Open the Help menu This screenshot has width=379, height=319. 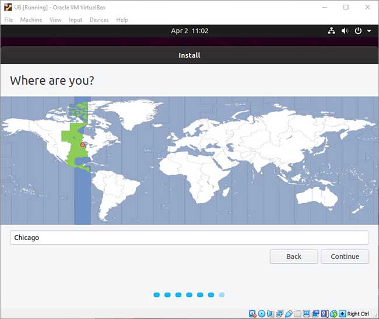tap(122, 20)
